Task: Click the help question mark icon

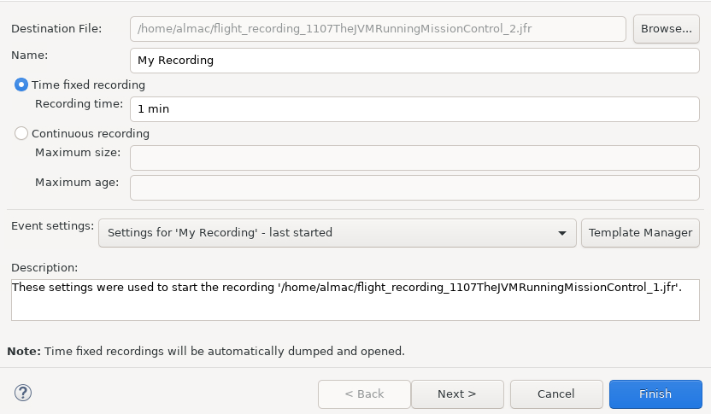Action: [x=22, y=394]
